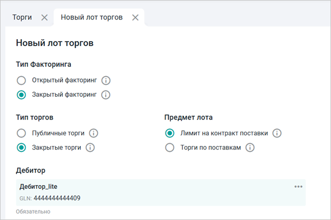This screenshot has width=331, height=220.
Task: Select Закрытый факторинг radio button
Action: (x=21, y=95)
